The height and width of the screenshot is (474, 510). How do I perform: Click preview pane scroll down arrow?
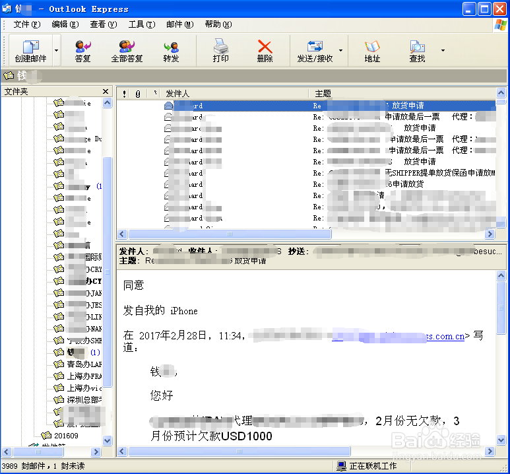point(501,440)
